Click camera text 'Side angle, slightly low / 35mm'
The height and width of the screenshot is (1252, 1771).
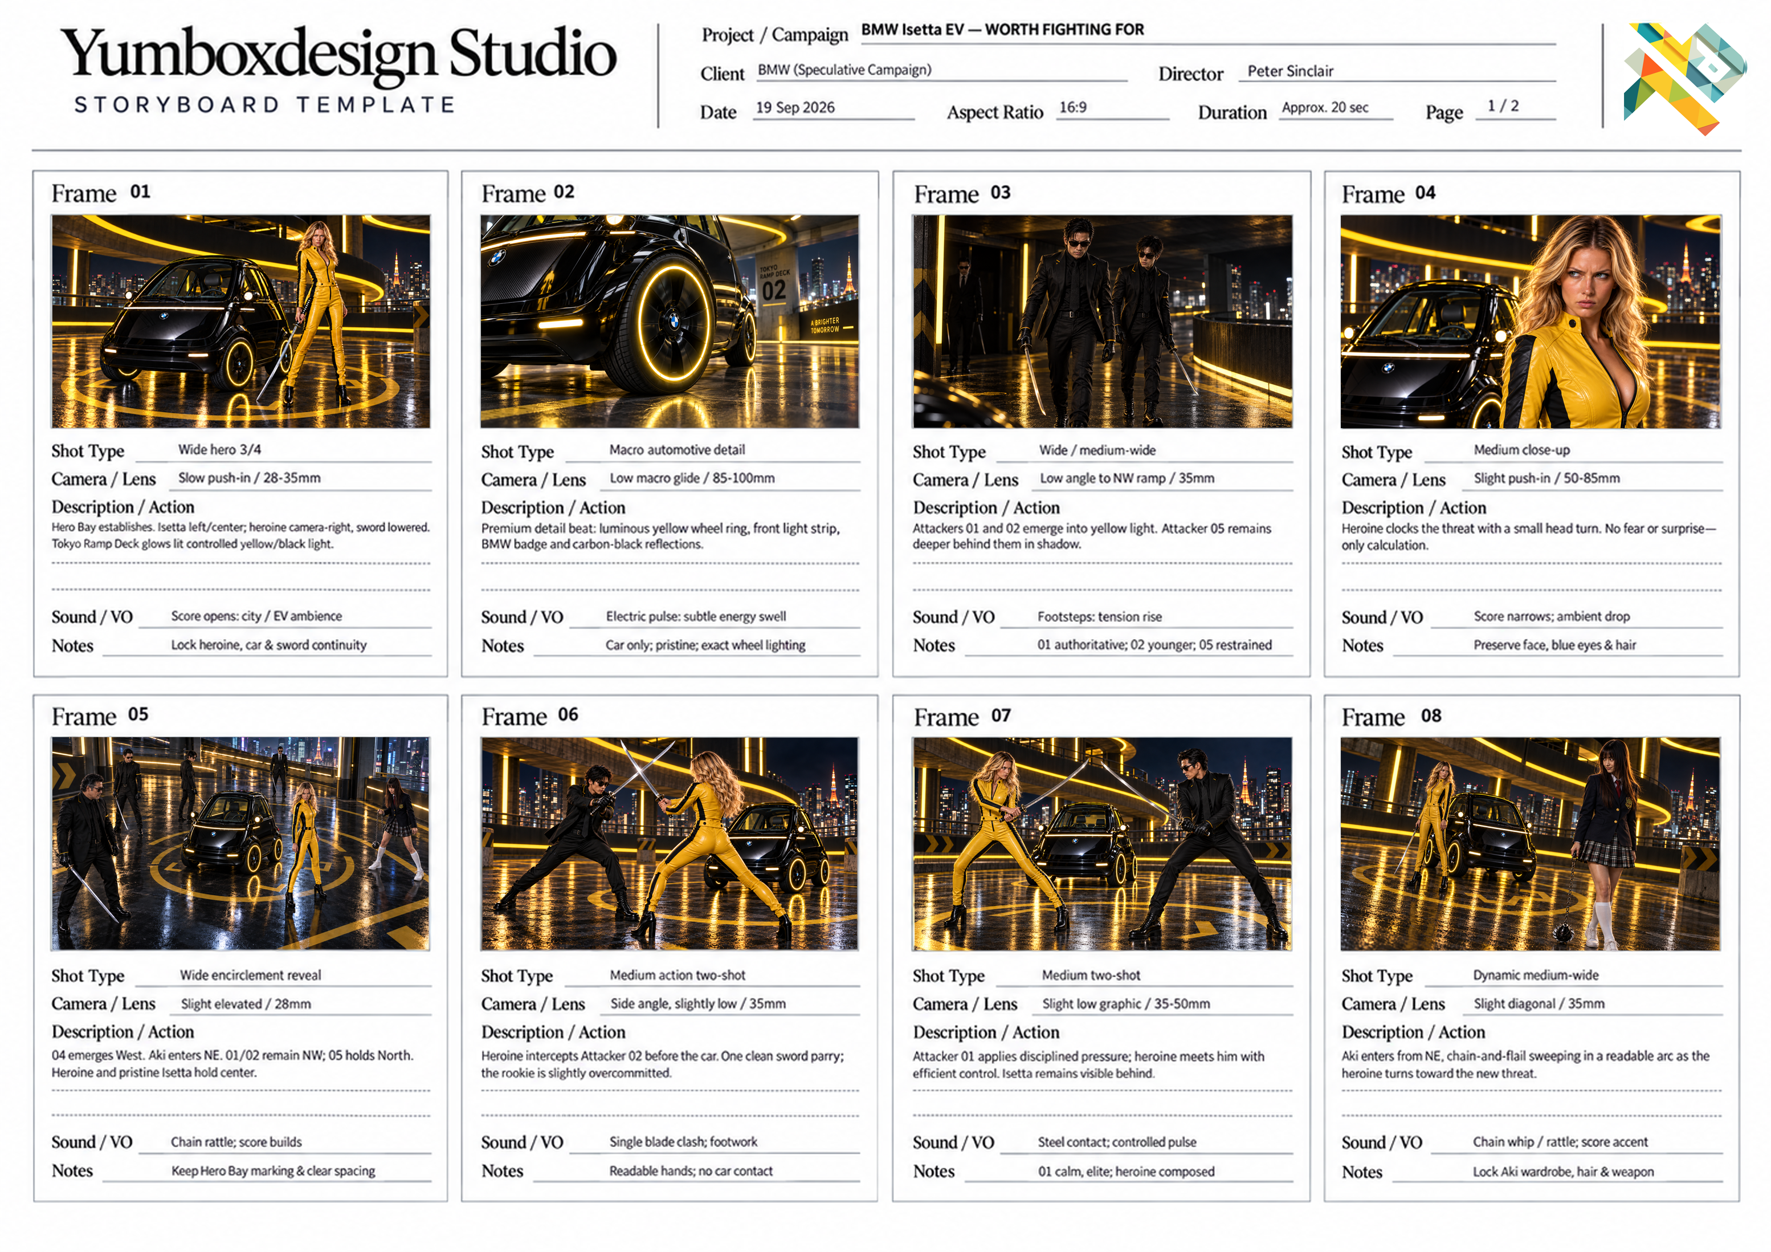(x=698, y=1003)
